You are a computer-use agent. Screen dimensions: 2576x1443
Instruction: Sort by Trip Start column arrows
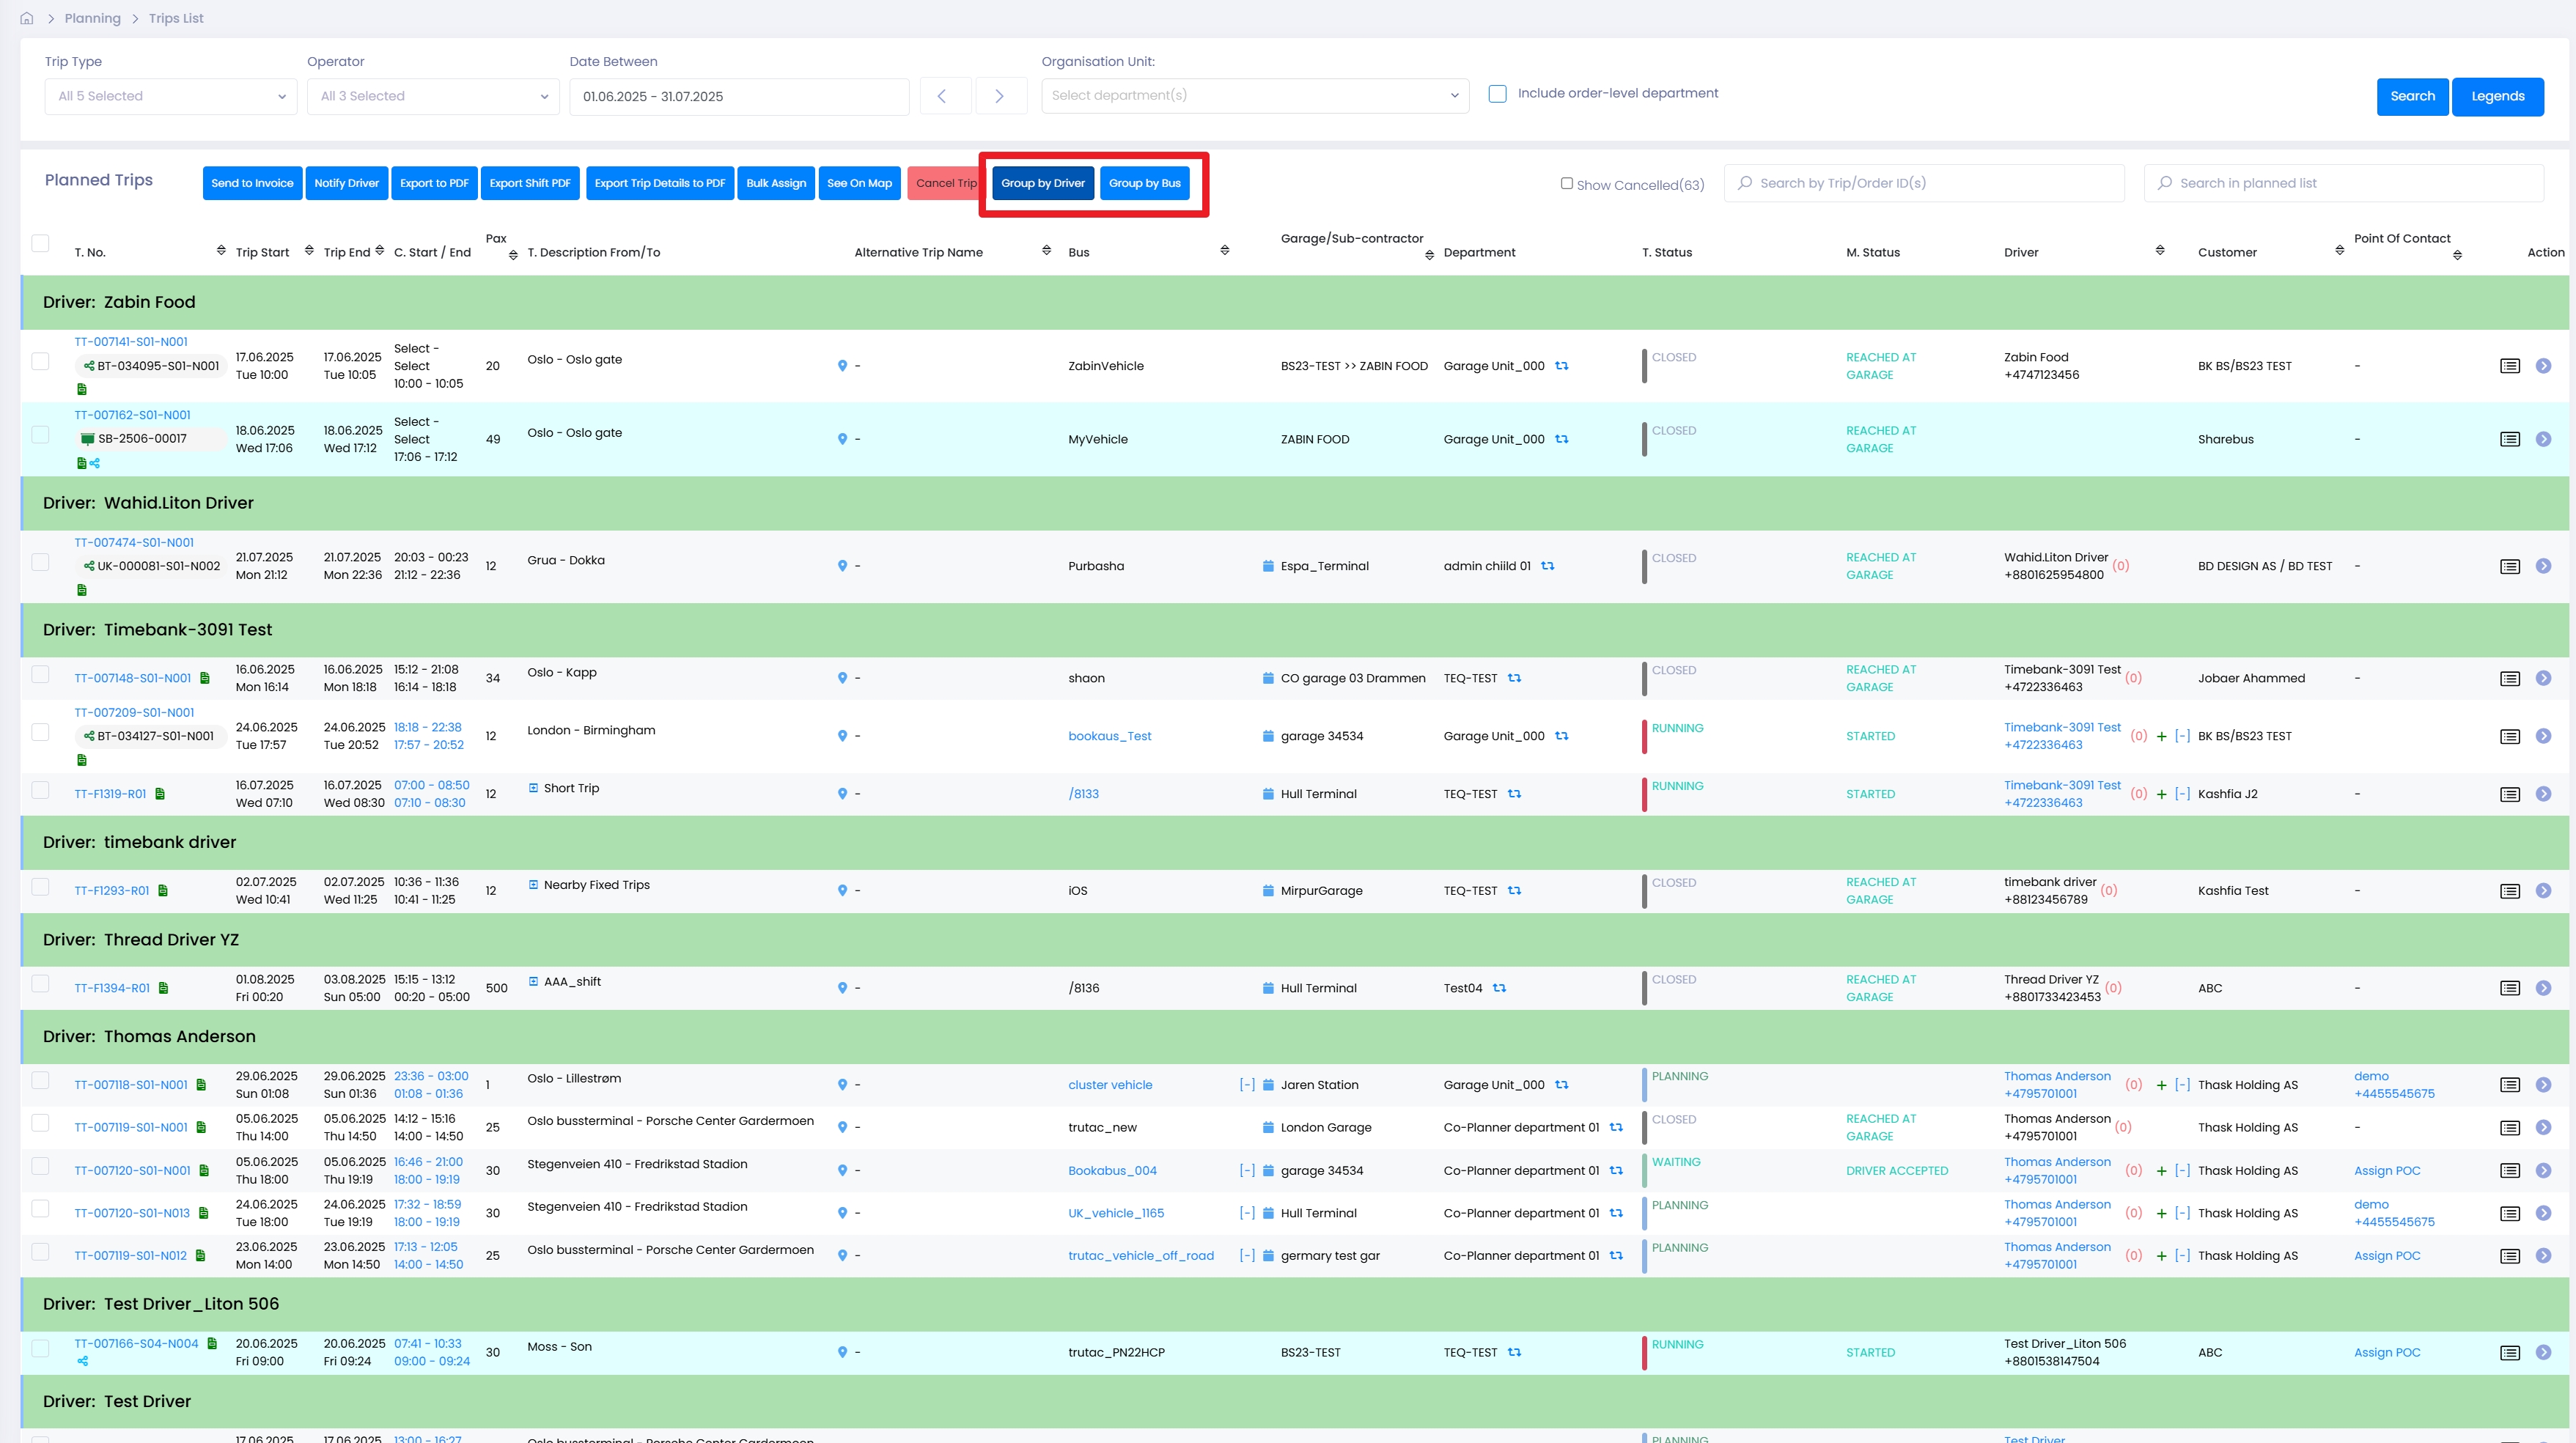coord(309,251)
